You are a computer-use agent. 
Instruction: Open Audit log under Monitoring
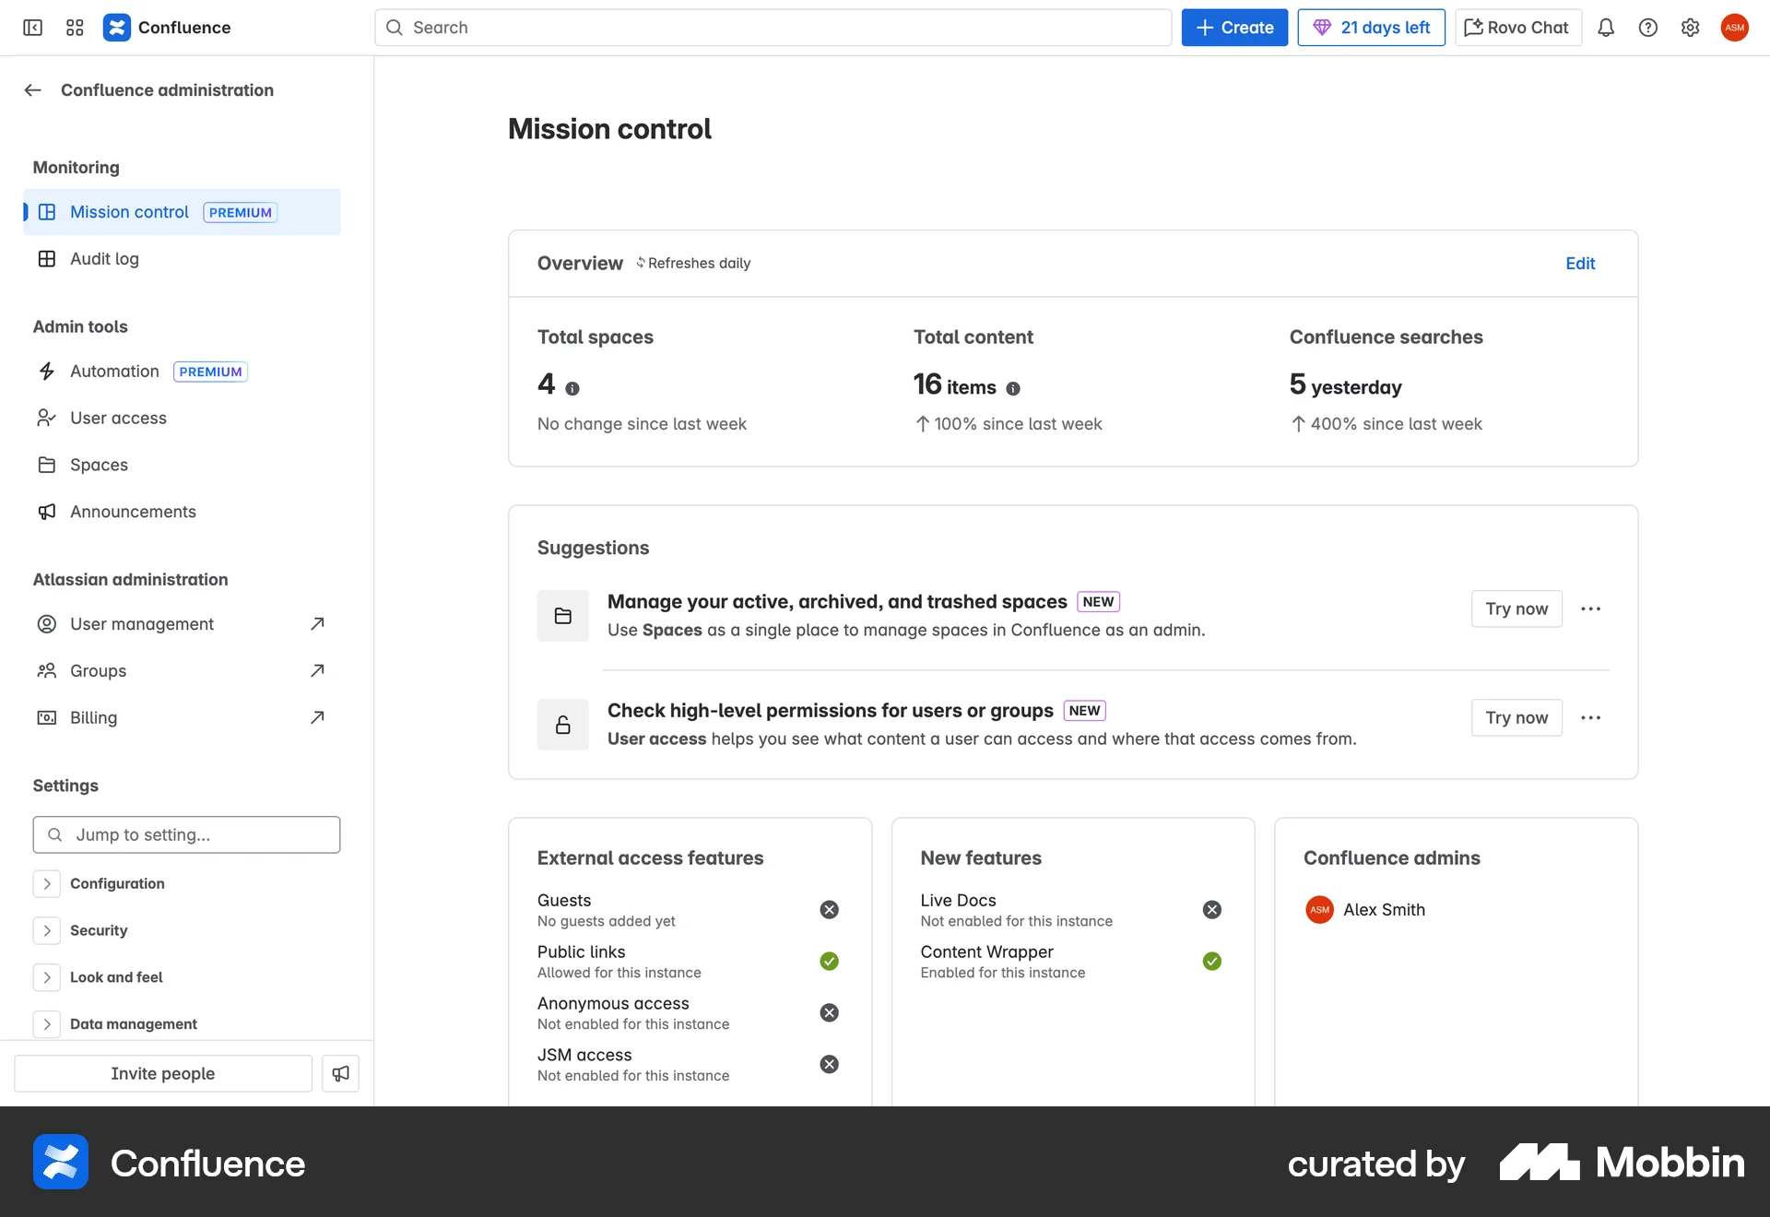point(103,259)
